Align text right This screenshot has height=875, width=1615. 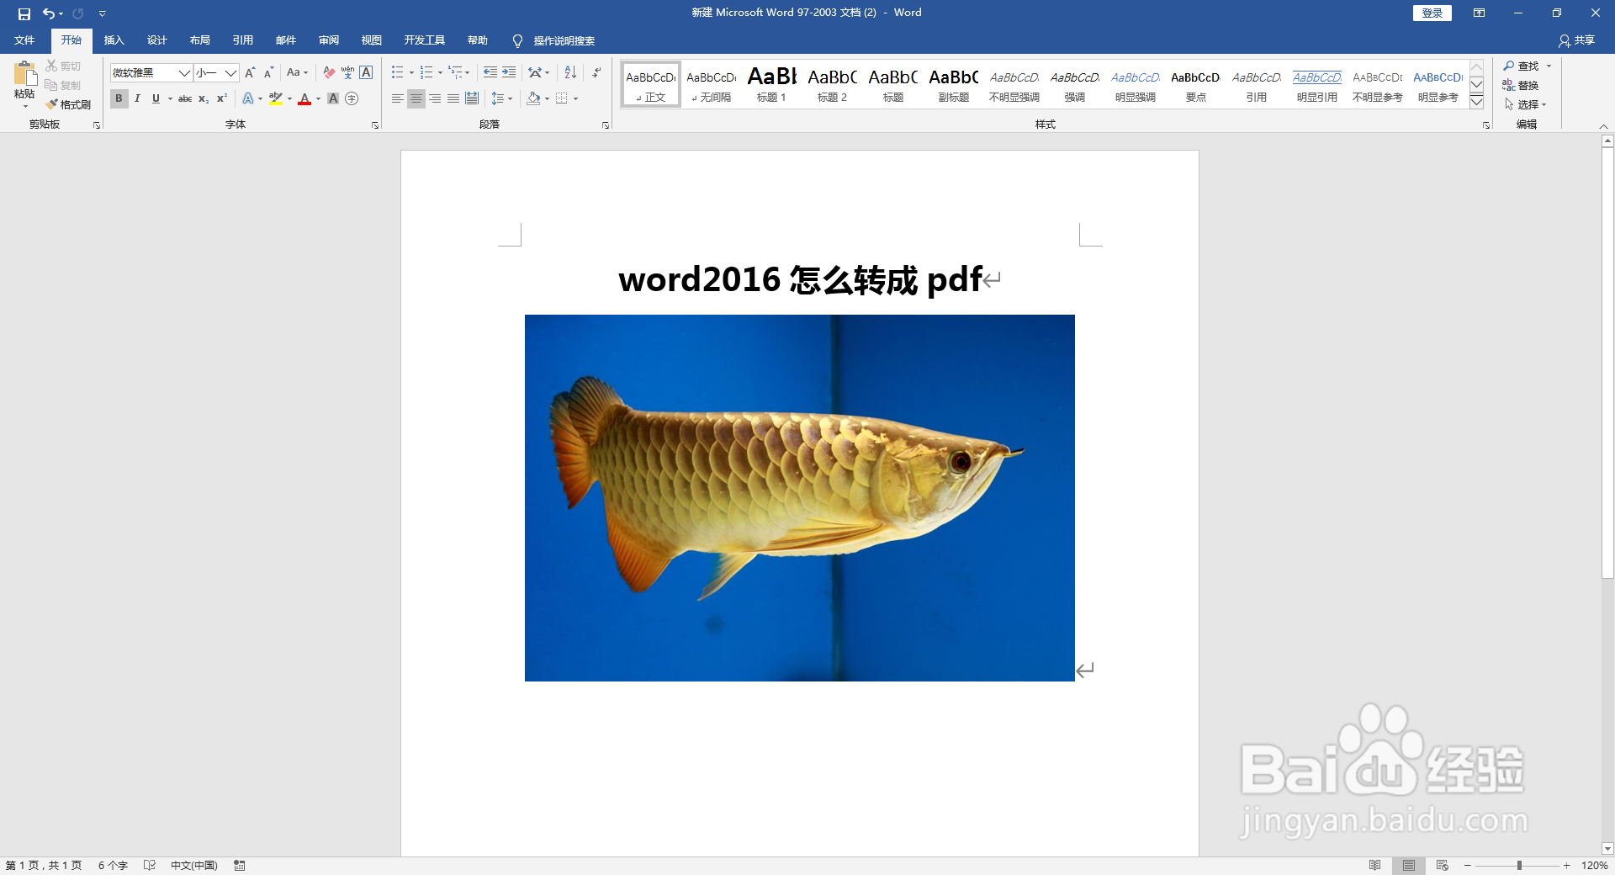click(x=435, y=98)
